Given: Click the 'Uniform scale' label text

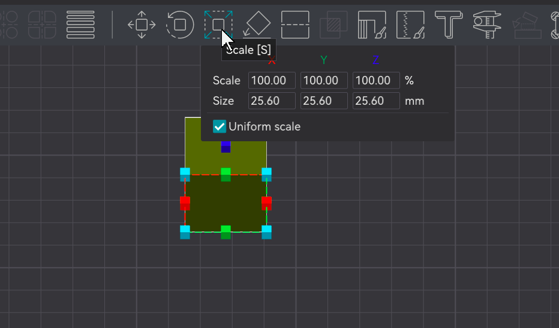Looking at the screenshot, I should pos(265,127).
